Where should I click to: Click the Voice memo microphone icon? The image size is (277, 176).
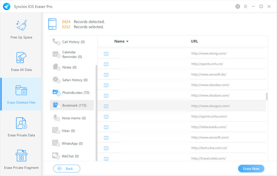click(x=56, y=118)
